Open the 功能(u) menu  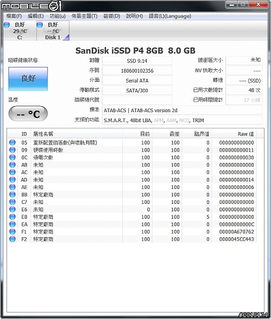58,16
